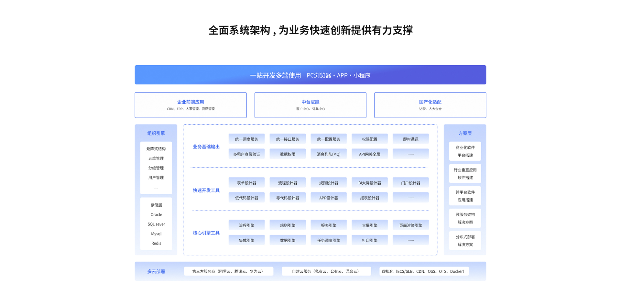The width and height of the screenshot is (621, 304).
Task: Click the 存储层 label
Action: [x=156, y=205]
